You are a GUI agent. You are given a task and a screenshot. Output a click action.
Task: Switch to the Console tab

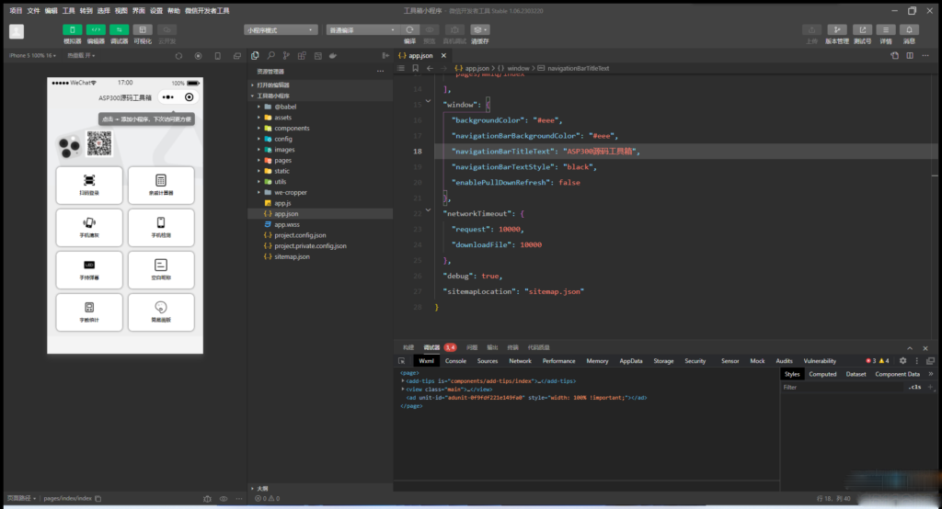[455, 361]
